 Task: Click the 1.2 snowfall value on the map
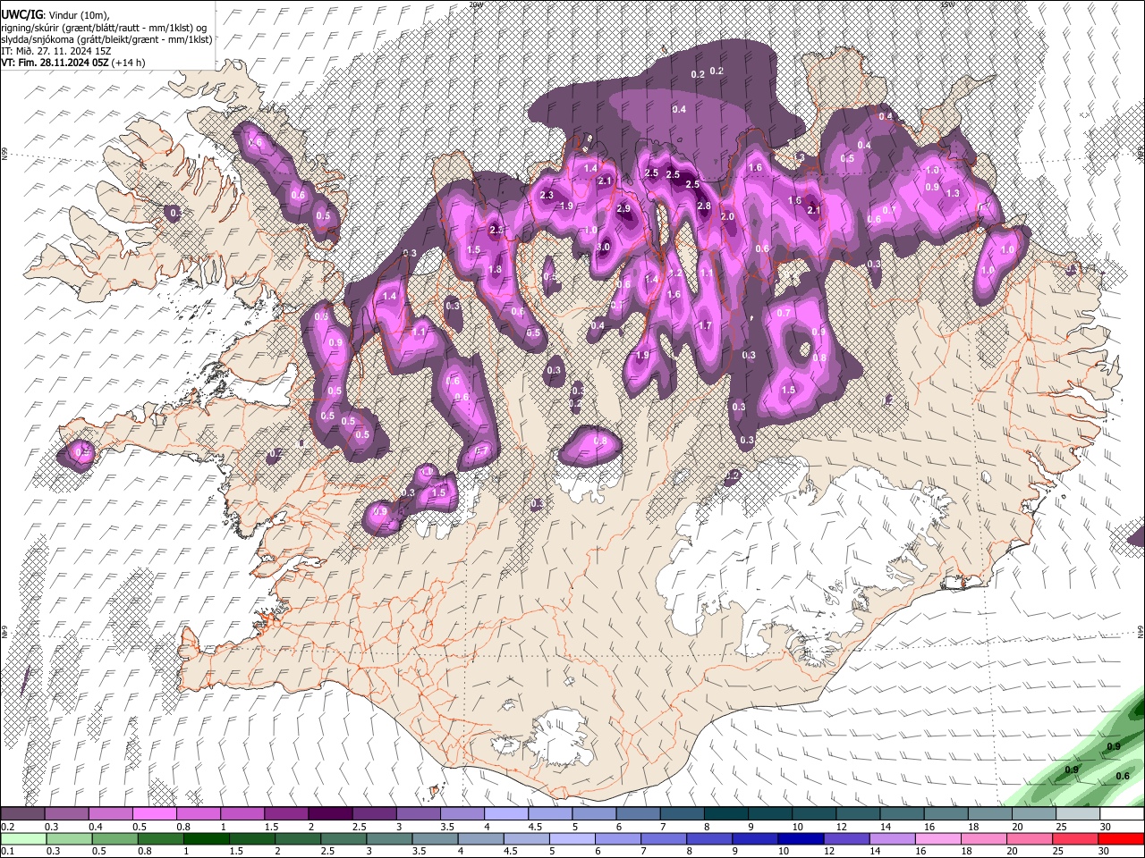[675, 273]
